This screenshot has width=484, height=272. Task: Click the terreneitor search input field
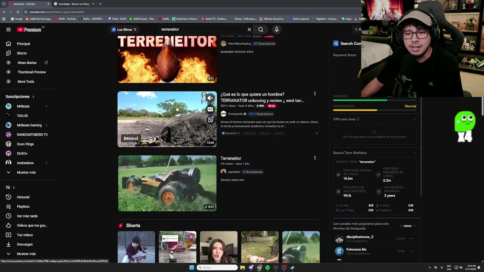(202, 29)
